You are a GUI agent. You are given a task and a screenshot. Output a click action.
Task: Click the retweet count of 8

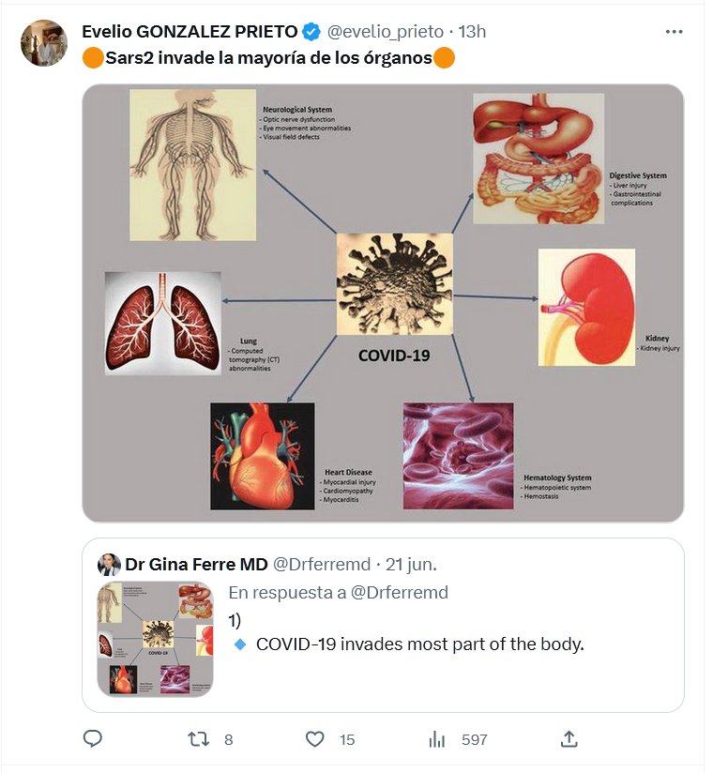[229, 739]
